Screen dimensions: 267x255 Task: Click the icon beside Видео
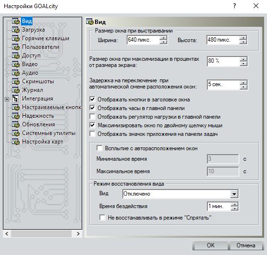[x=16, y=64]
